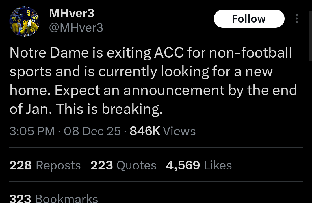The image size is (312, 203).
Task: Open the @MHver3 handle link
Action: pos(76,28)
